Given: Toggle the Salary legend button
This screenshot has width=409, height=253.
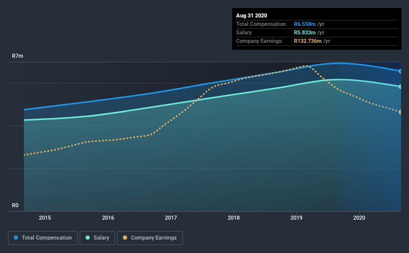Looking at the screenshot, I should [97, 238].
